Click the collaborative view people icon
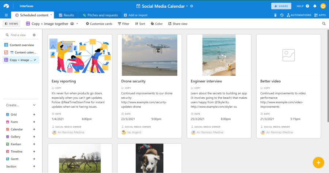This screenshot has height=173, width=329. pyautogui.click(x=72, y=24)
